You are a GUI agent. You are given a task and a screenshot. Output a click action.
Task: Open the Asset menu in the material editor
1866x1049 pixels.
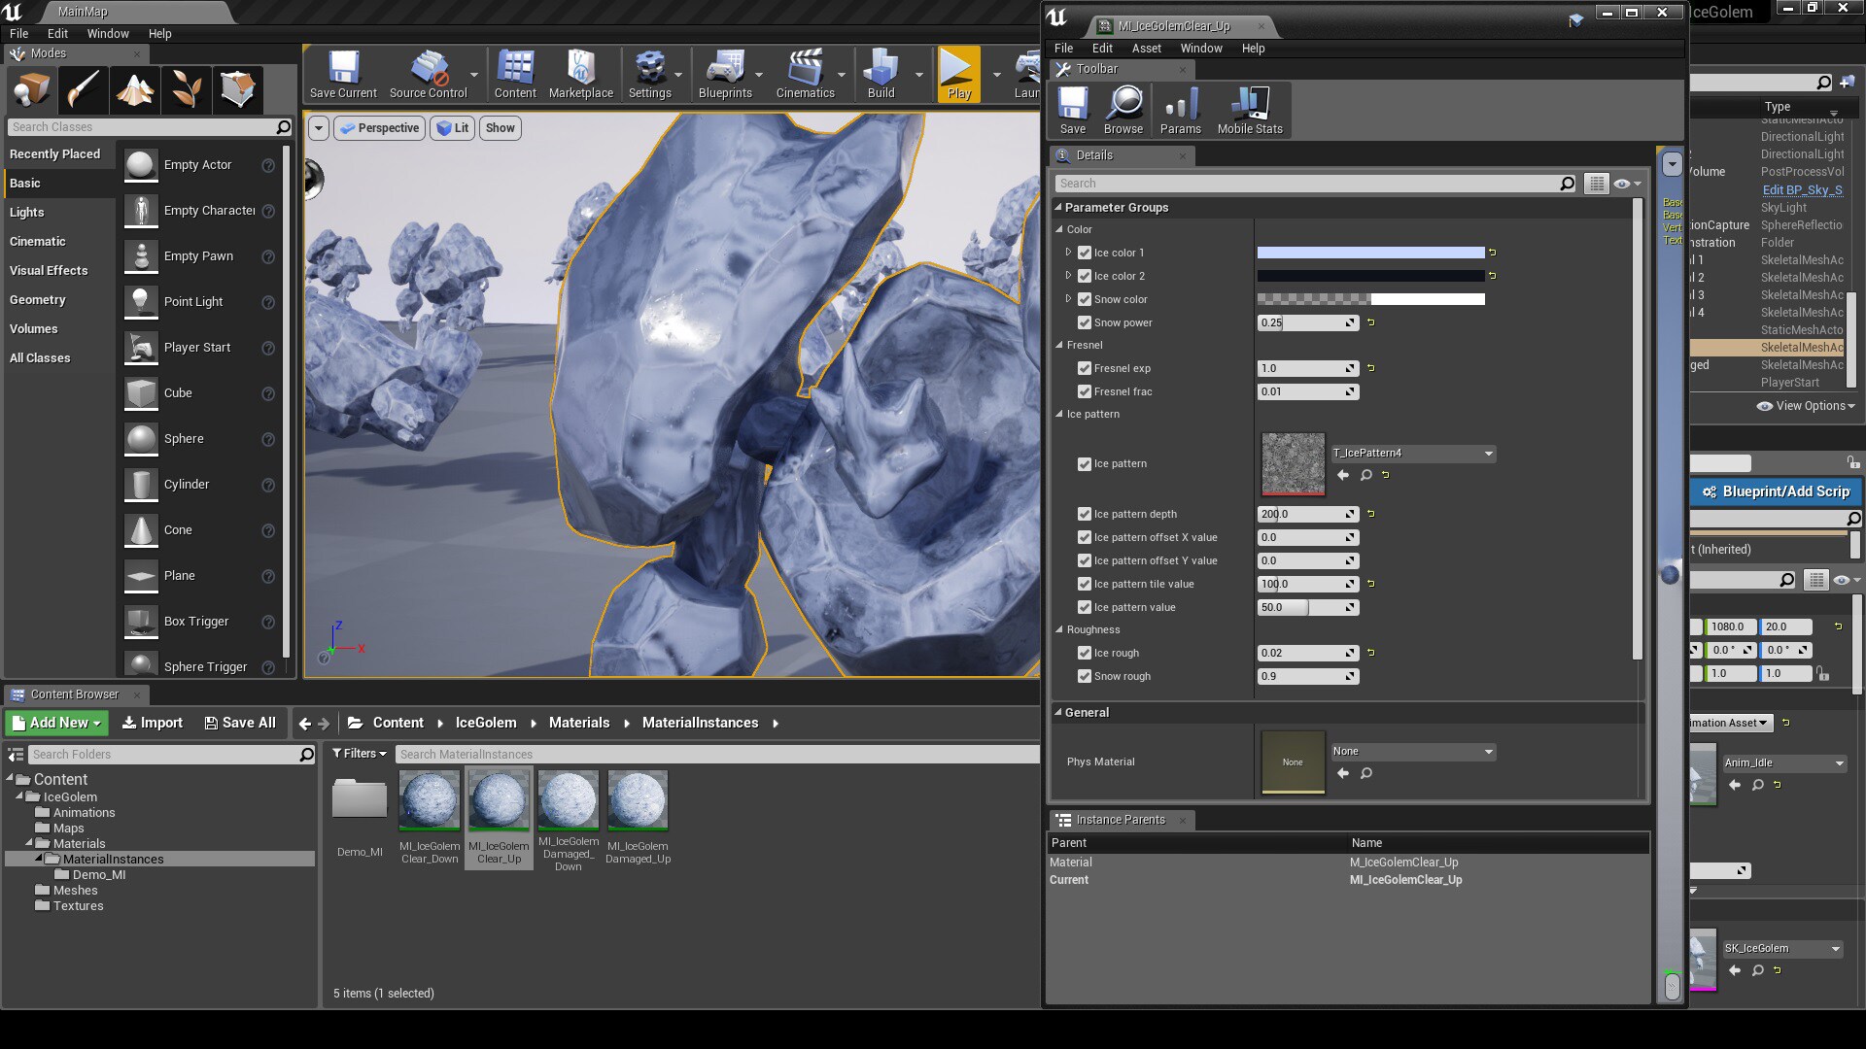coord(1147,48)
